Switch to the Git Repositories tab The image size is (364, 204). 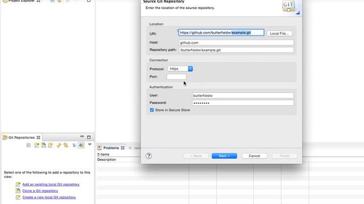pyautogui.click(x=22, y=137)
